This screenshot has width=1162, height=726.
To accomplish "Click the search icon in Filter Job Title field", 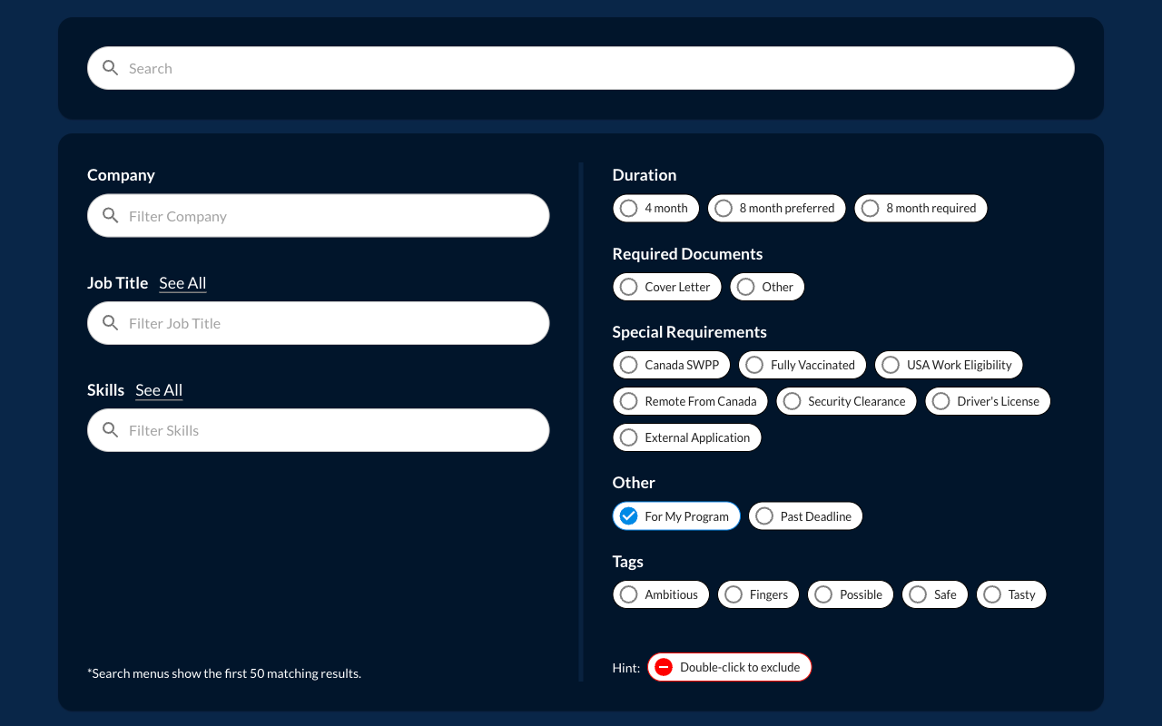I will point(111,323).
